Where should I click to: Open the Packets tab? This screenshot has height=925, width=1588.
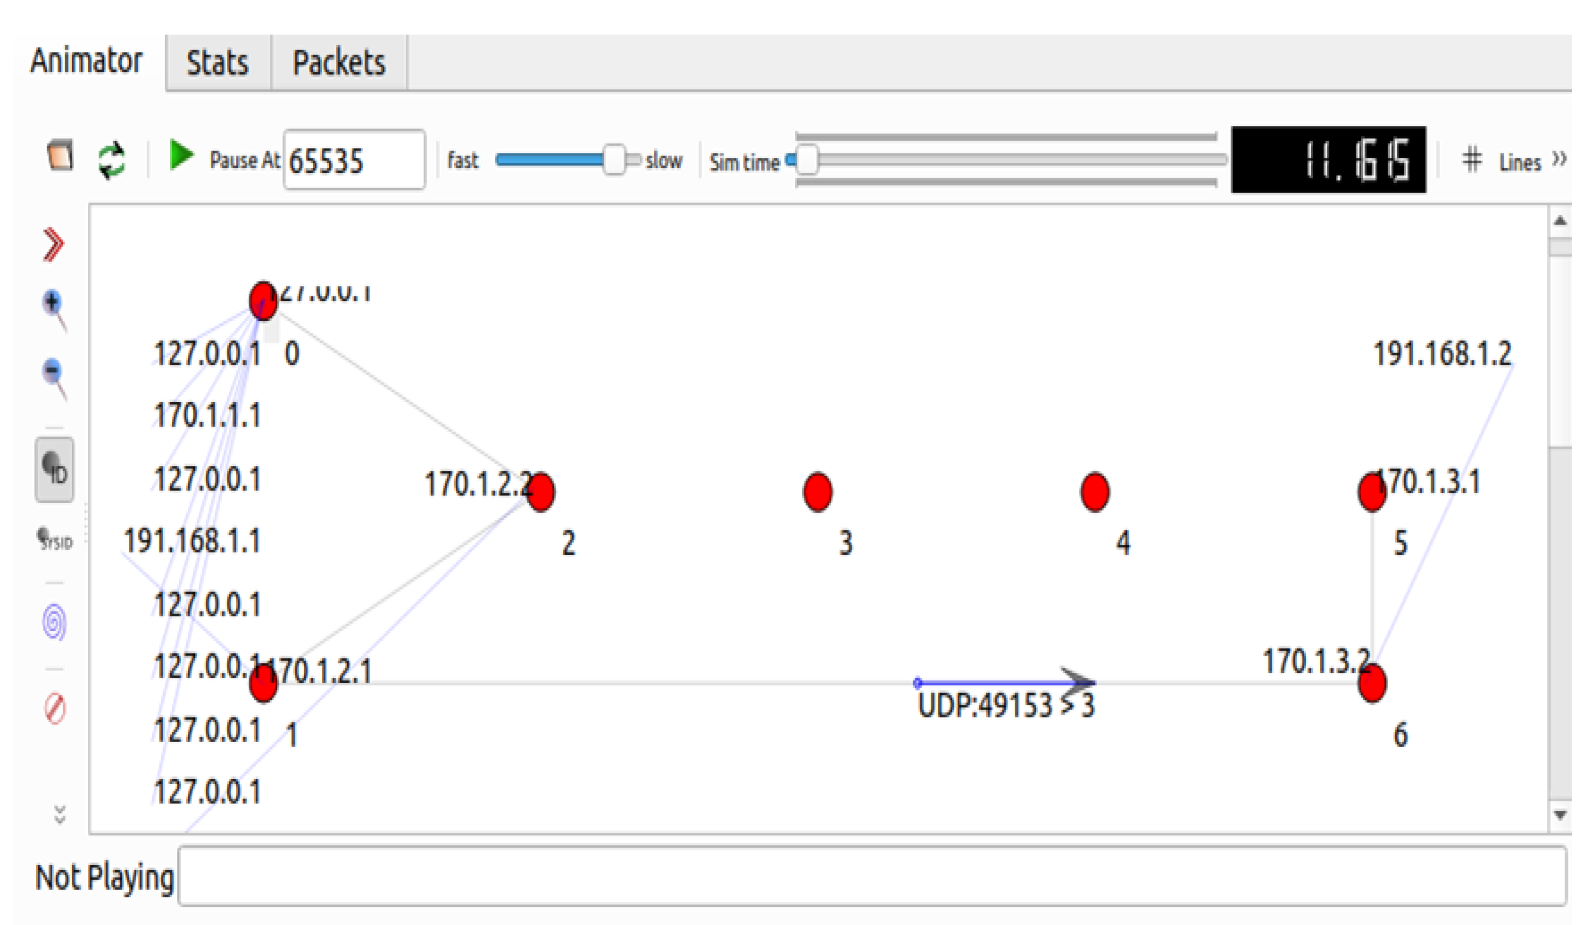(339, 63)
